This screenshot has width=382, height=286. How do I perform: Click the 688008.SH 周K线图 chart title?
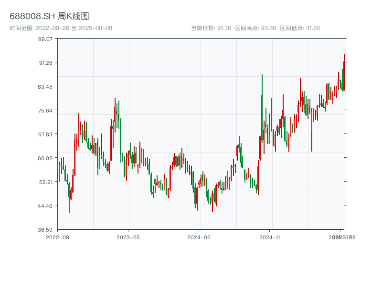(x=49, y=17)
